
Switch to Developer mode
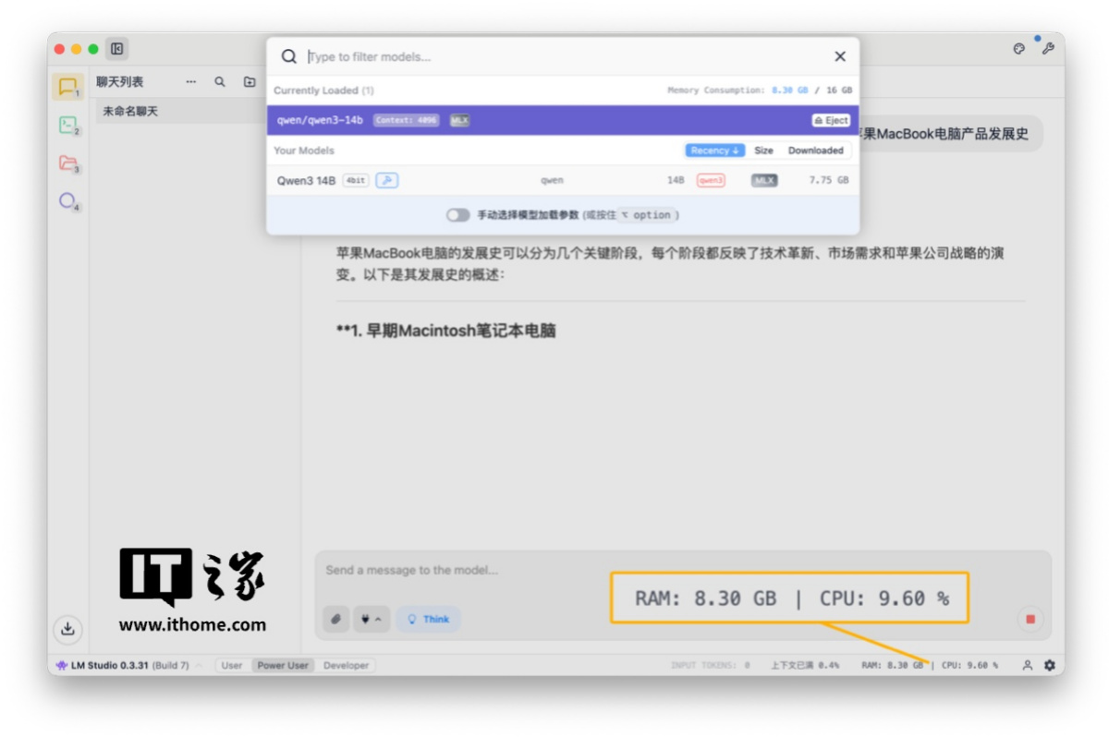(x=346, y=665)
